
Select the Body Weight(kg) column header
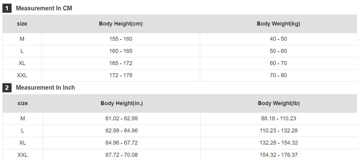click(278, 24)
